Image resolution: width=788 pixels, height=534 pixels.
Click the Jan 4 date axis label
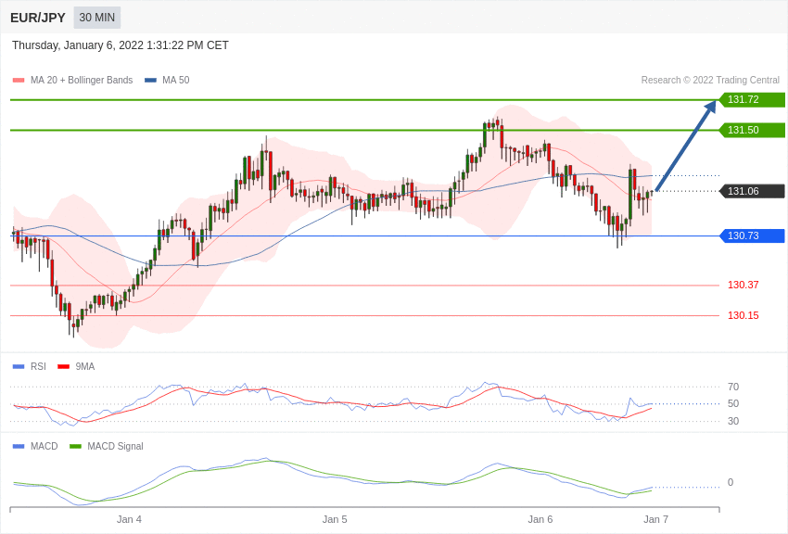pos(129,519)
